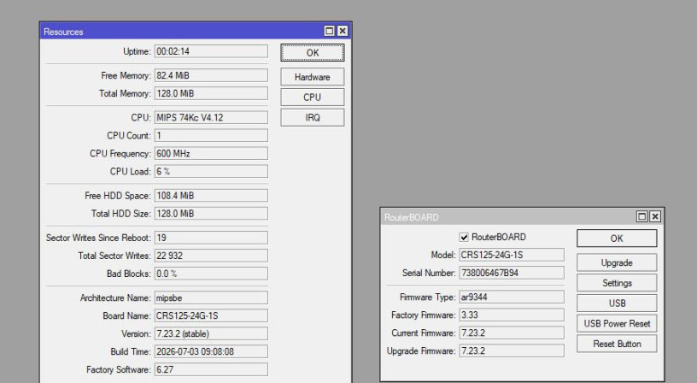Click the 'CPU Frequency:' label
Image resolution: width=697 pixels, height=383 pixels.
pyautogui.click(x=120, y=154)
